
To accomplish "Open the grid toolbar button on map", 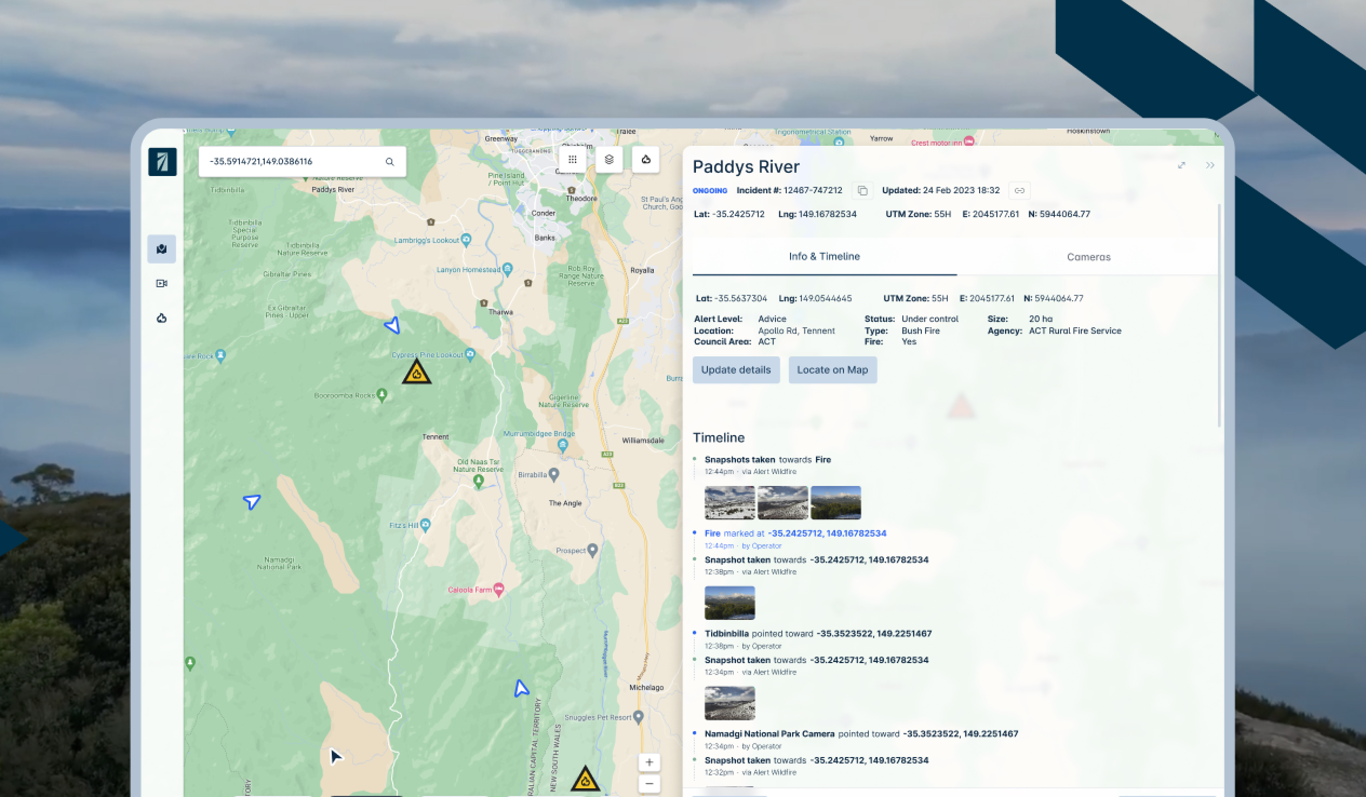I will 572,159.
